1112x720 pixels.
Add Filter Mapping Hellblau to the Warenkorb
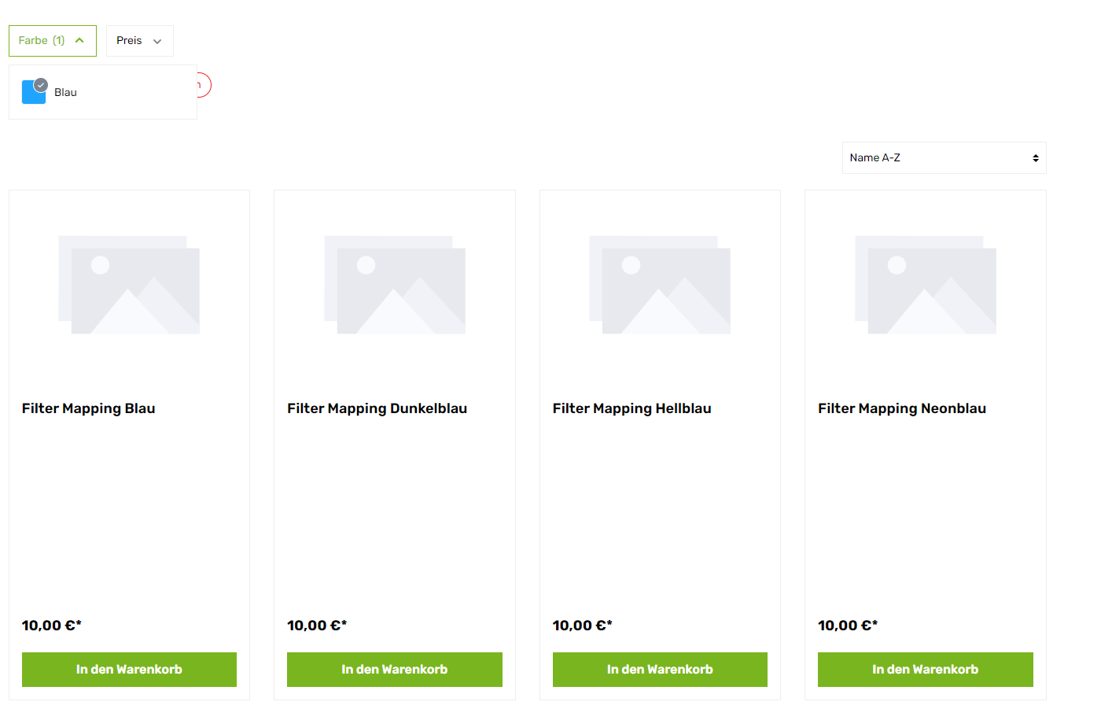[660, 670]
